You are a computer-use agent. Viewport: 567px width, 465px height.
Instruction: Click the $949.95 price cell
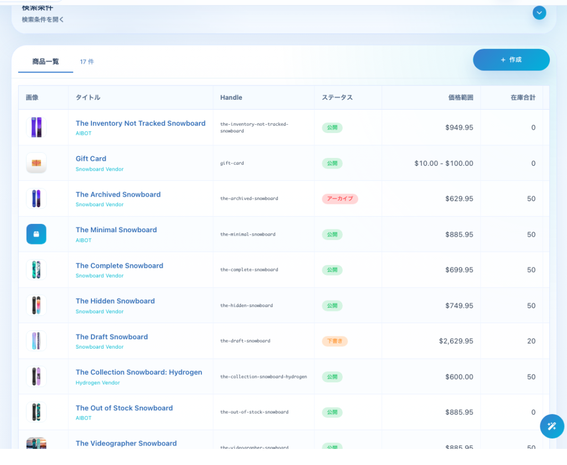[459, 127]
